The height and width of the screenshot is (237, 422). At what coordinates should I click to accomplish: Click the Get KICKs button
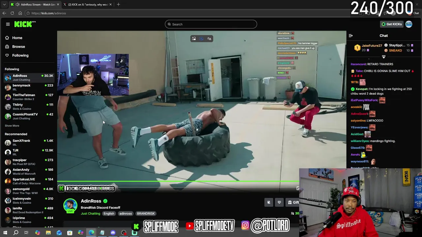tap(392, 24)
